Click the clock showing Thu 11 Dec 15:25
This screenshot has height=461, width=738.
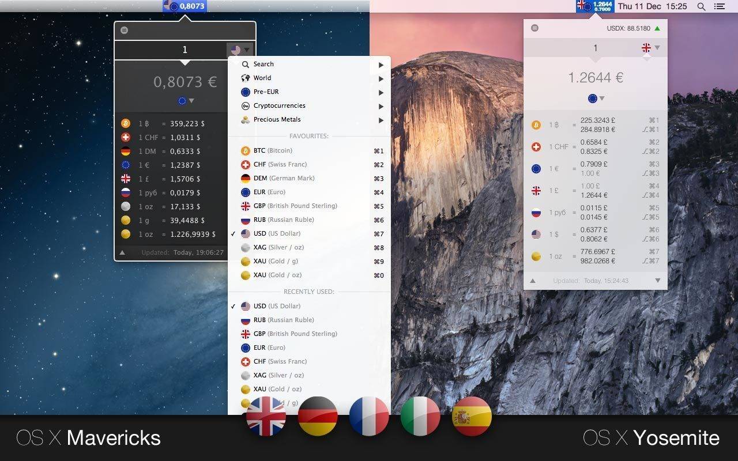point(653,6)
